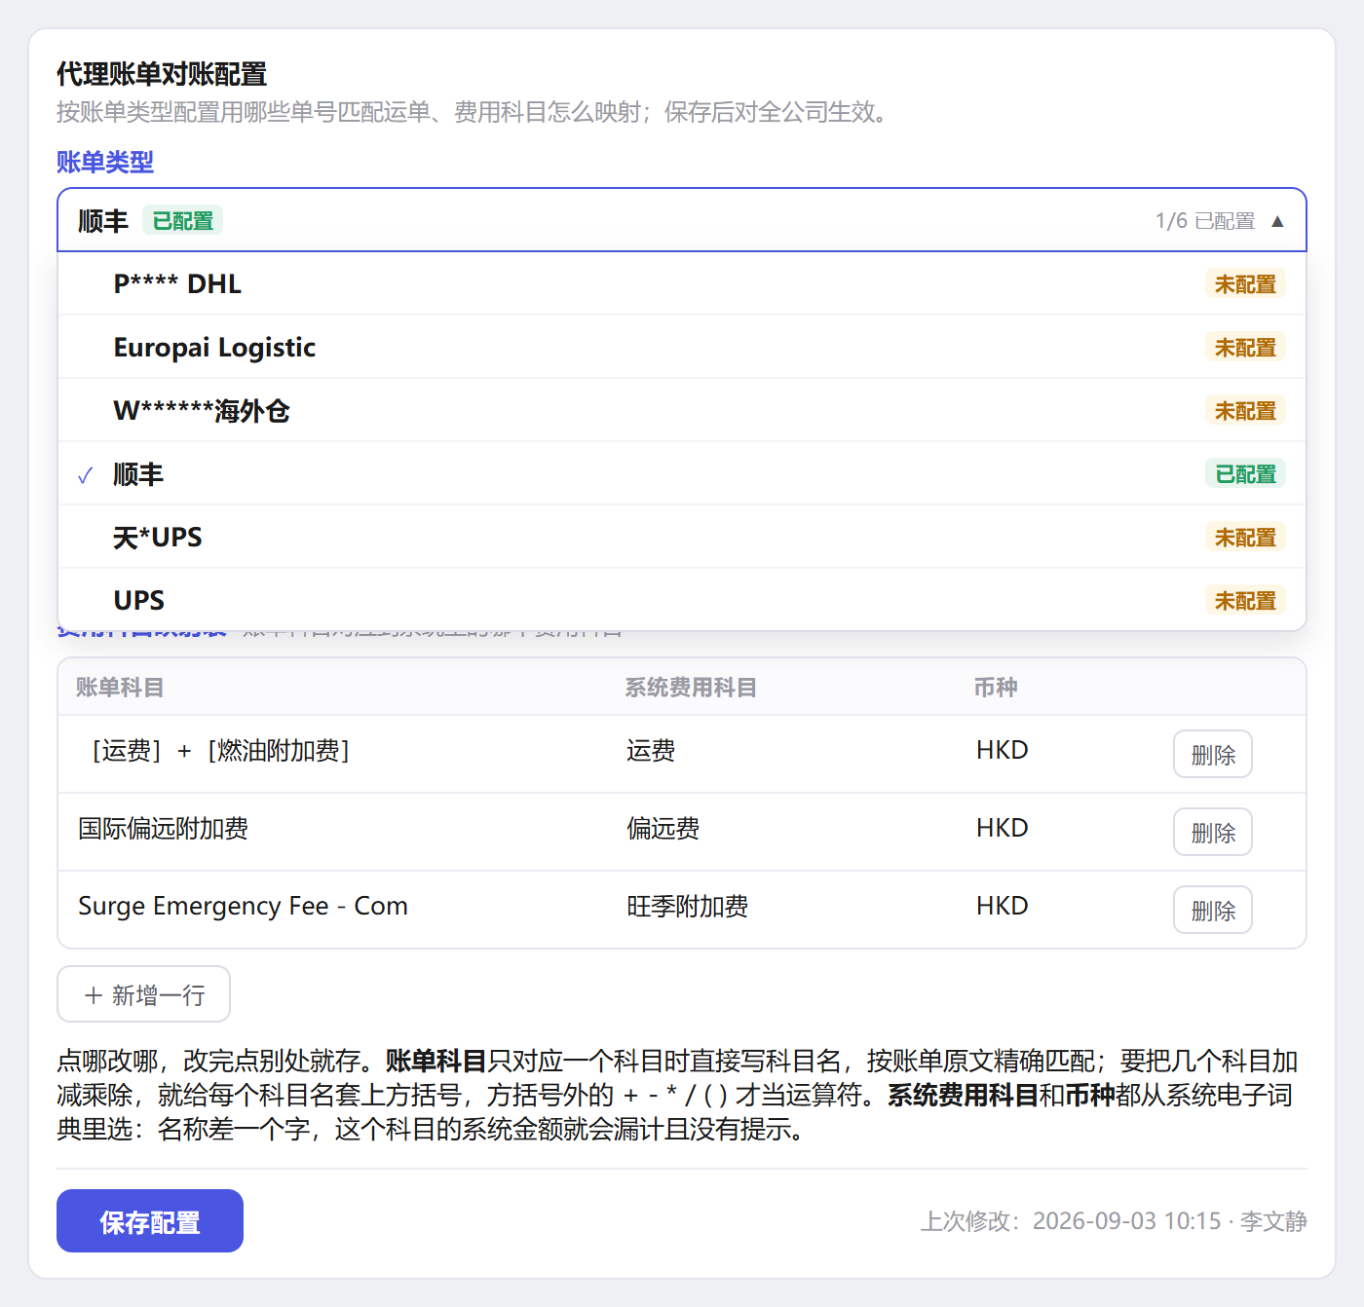Open system subject 旺季附加费 selector
The image size is (1364, 1307).
[688, 907]
